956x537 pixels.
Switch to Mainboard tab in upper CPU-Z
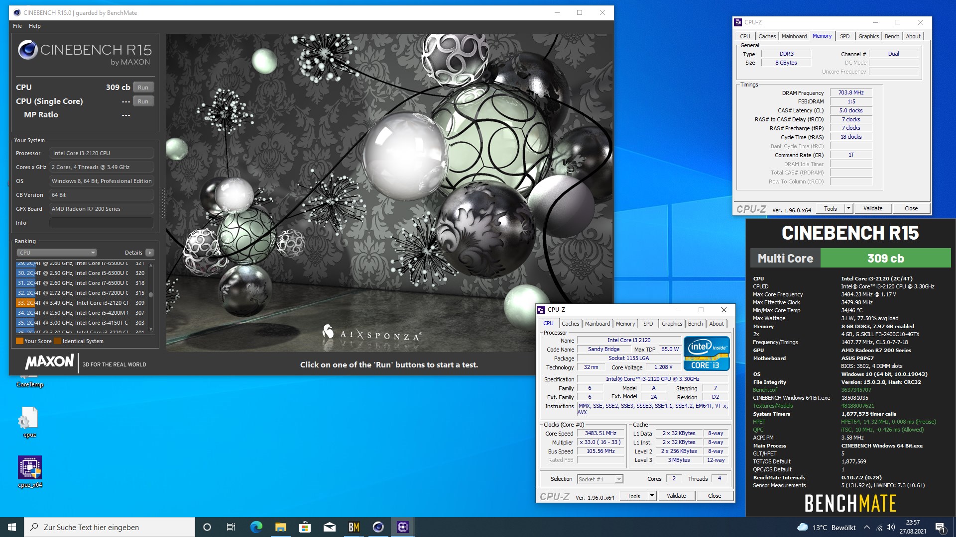(794, 36)
